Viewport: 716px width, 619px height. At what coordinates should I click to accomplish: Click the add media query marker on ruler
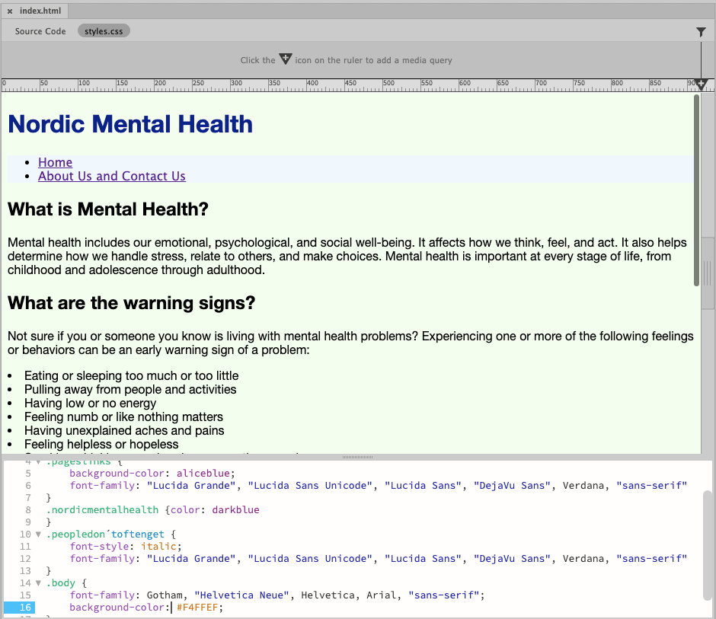(702, 85)
